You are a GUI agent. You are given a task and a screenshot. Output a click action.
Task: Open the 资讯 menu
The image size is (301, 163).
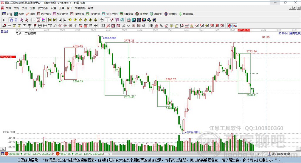tap(24, 8)
